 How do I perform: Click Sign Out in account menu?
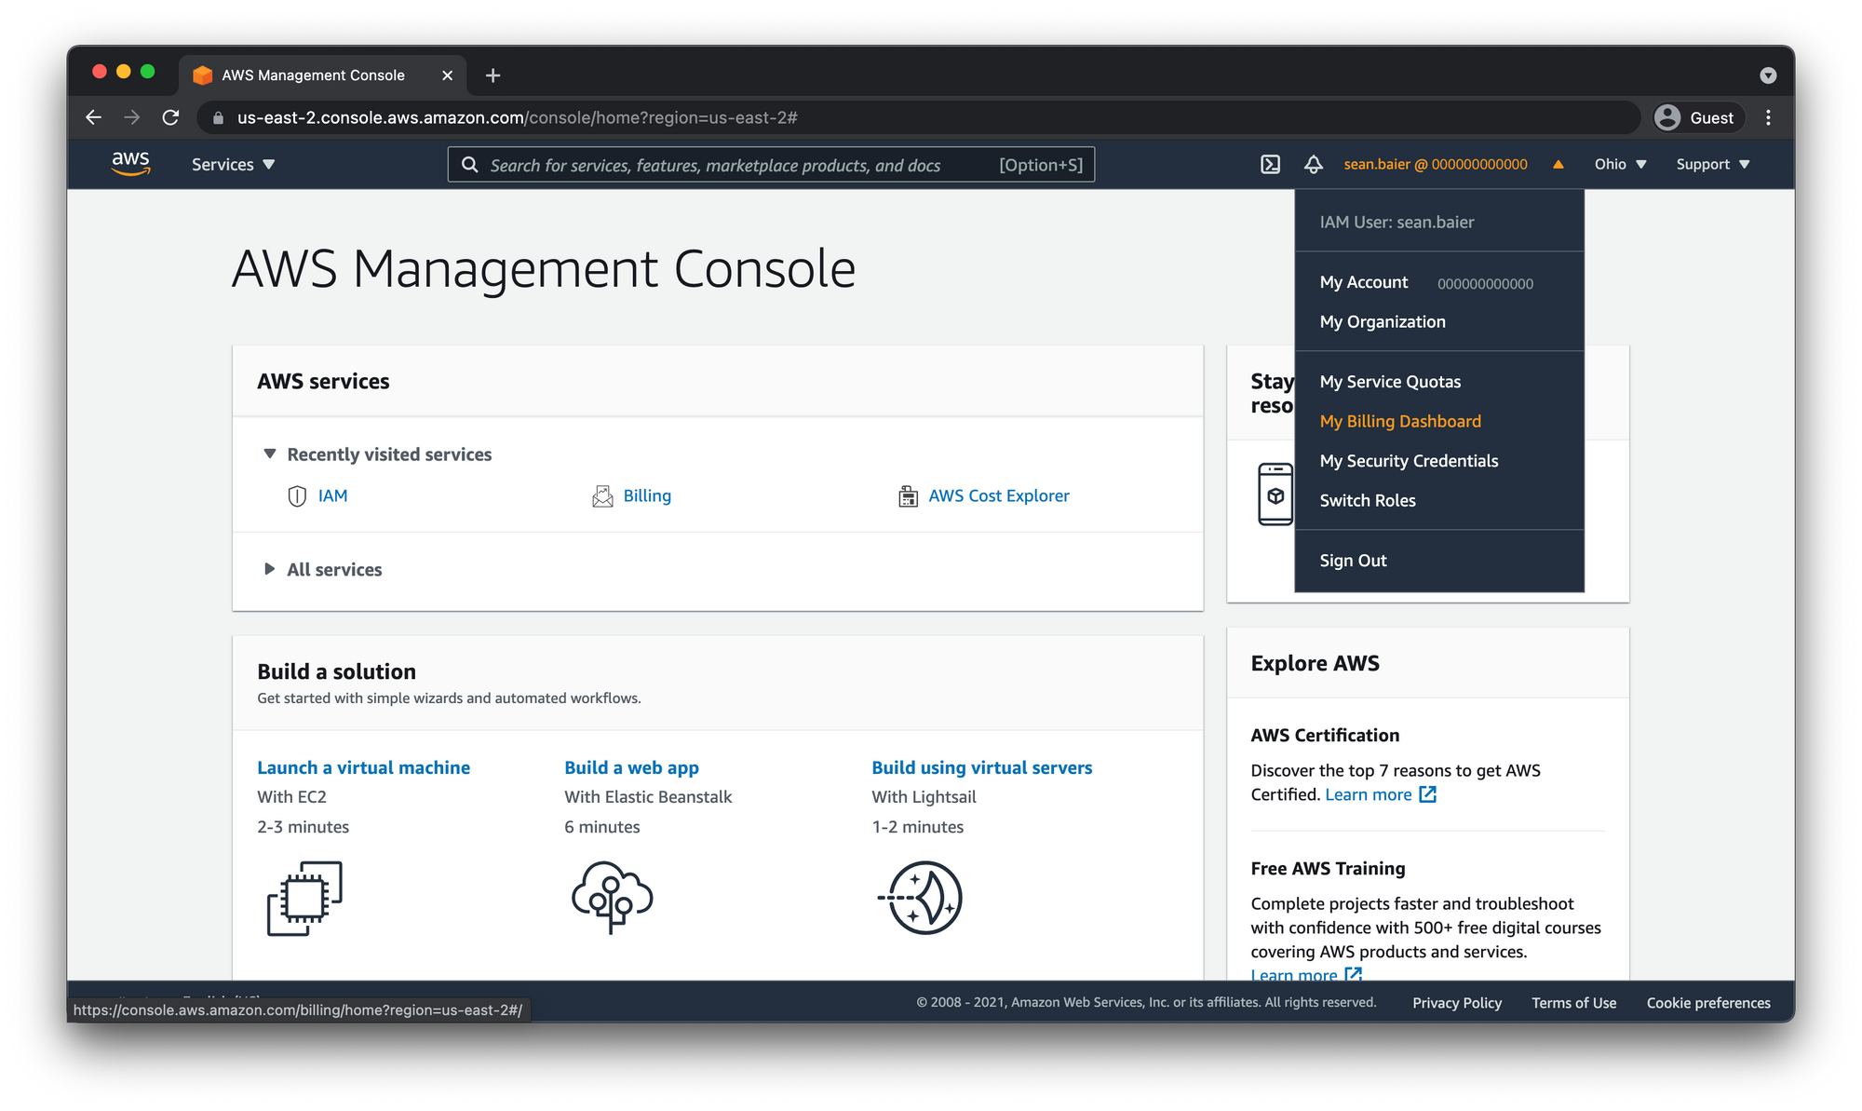(x=1353, y=561)
